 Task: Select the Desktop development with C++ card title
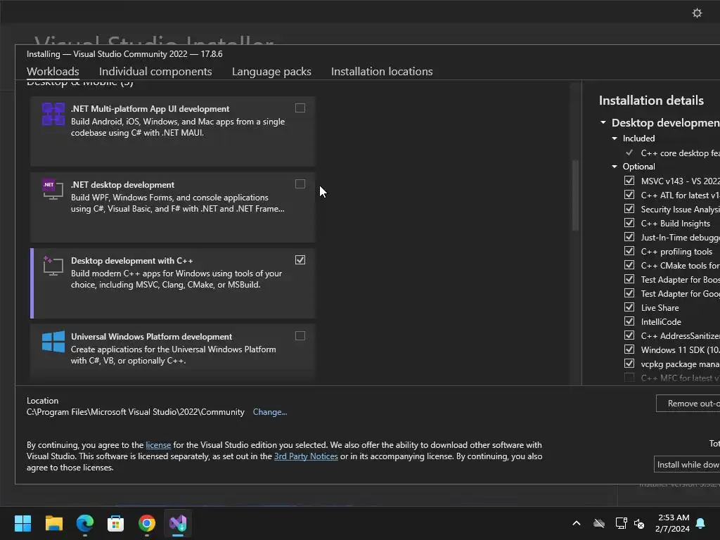(x=131, y=261)
